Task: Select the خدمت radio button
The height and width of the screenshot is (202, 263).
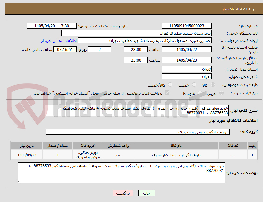Action: pos(194,85)
